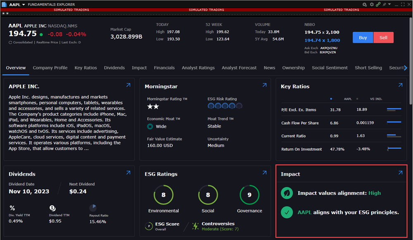Go to the Impact tab
413x240 pixels.
(139, 68)
